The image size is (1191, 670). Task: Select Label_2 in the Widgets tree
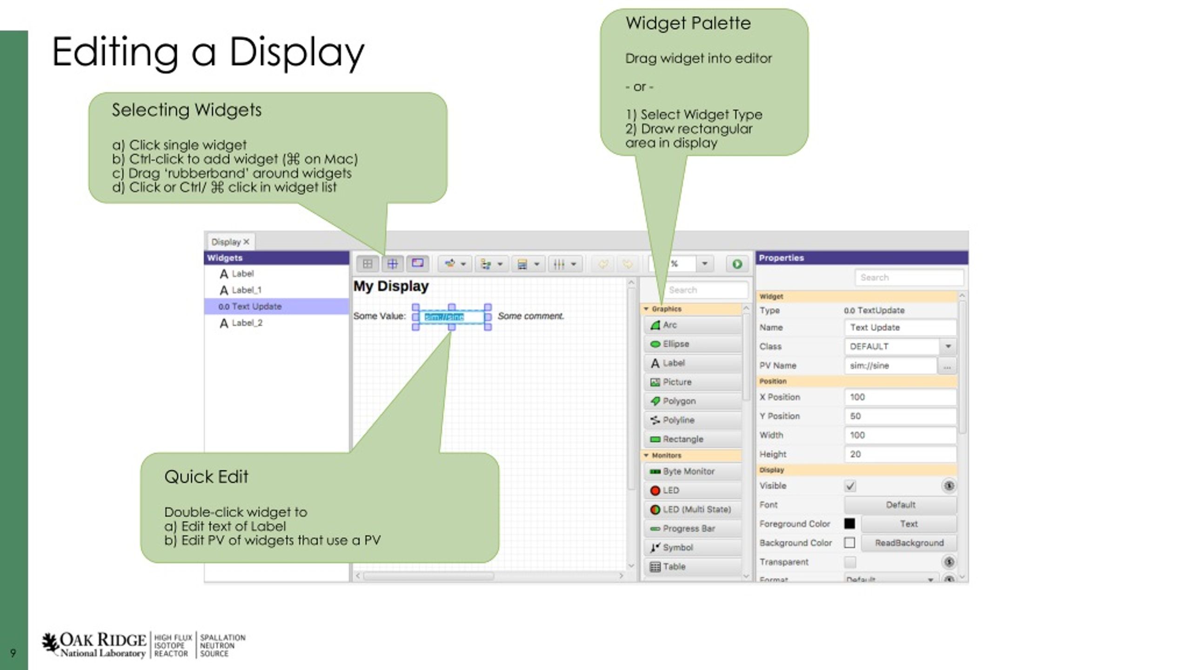tap(276, 323)
